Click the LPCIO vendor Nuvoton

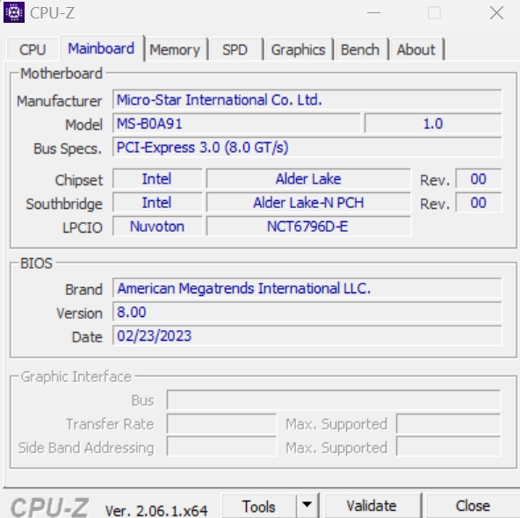pos(157,227)
